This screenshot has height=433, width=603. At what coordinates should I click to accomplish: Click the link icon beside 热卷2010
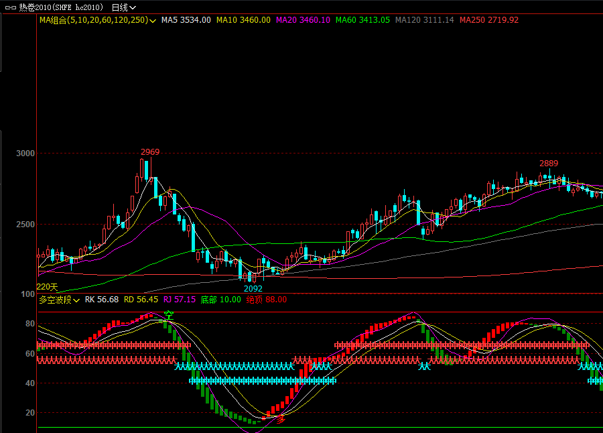tap(10, 7)
